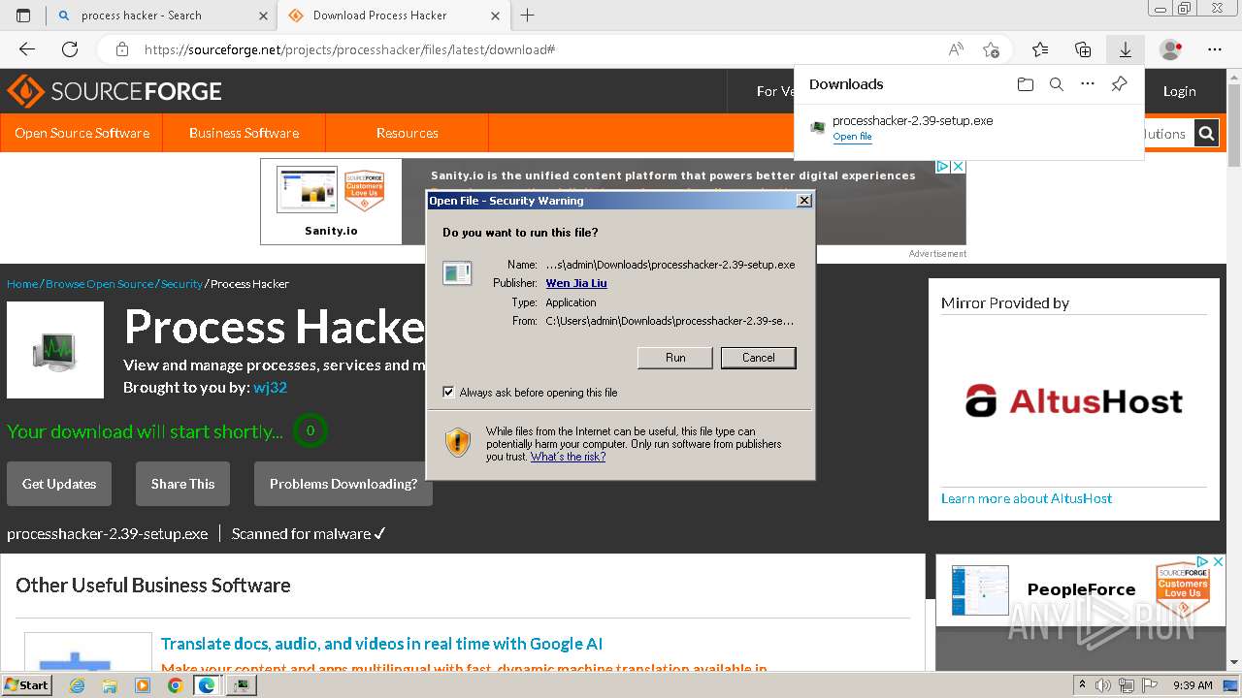Open downloads folder icon in Downloads panel
The width and height of the screenshot is (1242, 698).
(x=1026, y=84)
